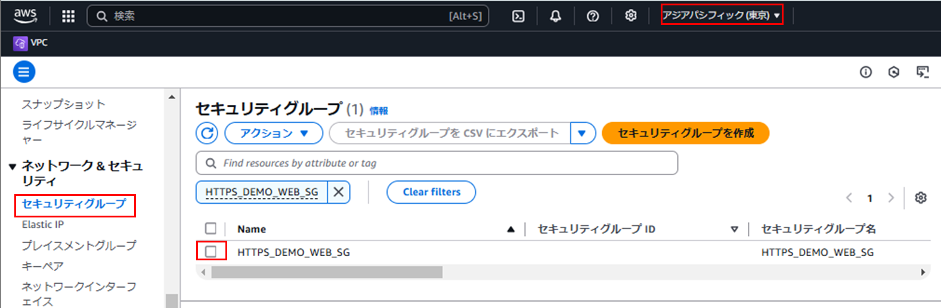Open the CSV export dropdown arrow
941x308 pixels.
582,133
